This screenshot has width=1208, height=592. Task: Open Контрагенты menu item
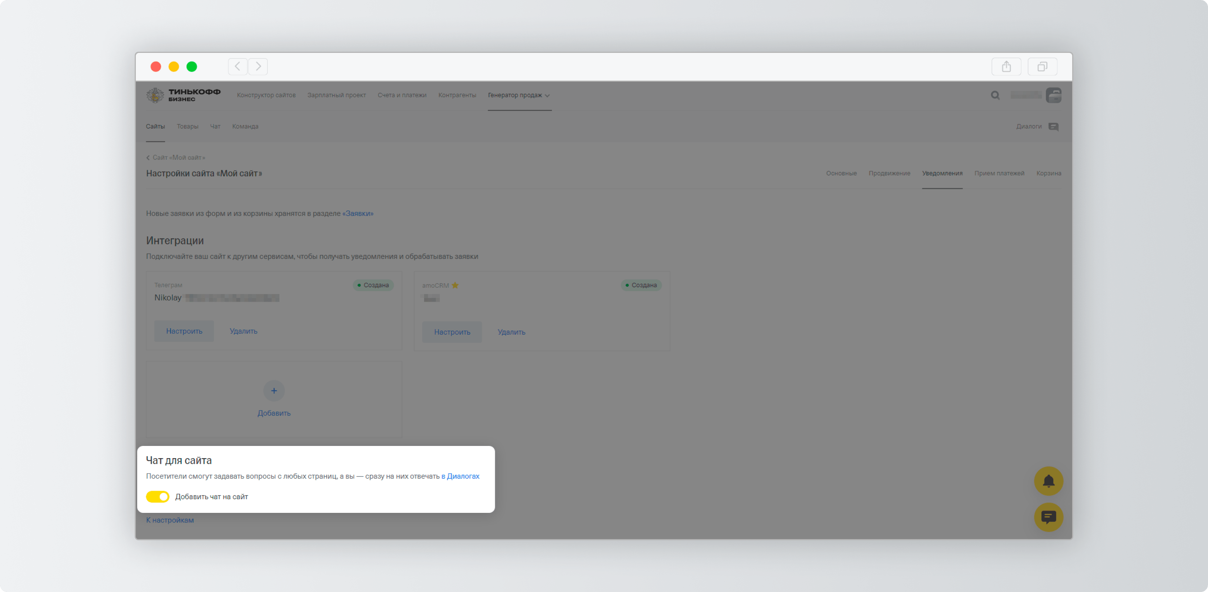click(457, 95)
